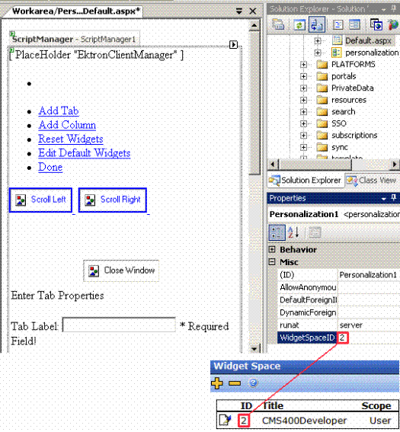400x432 pixels.
Task: Open the Widget Space help icon
Action: tap(253, 382)
